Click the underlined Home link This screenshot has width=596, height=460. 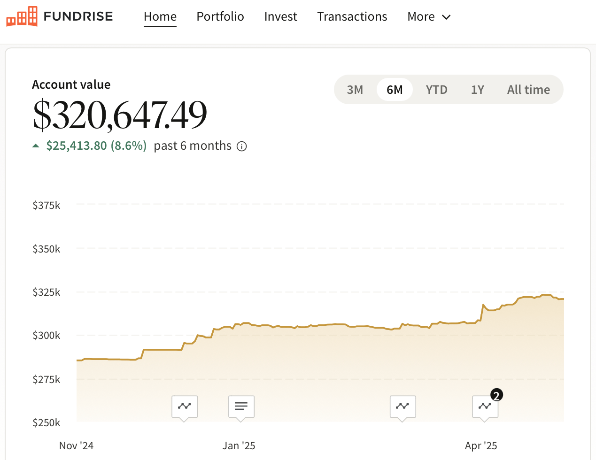pos(160,16)
